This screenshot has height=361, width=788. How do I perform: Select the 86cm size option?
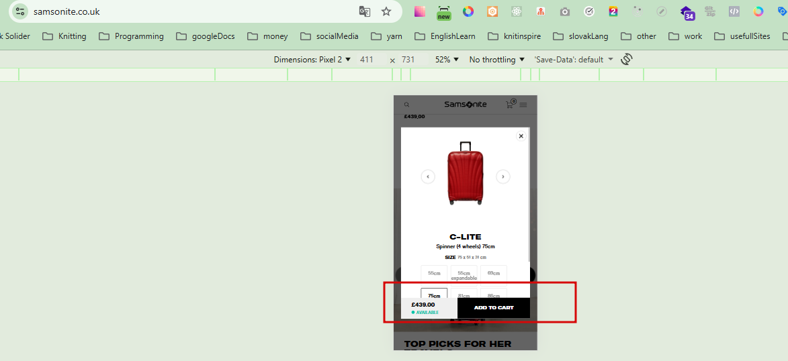[x=494, y=293]
